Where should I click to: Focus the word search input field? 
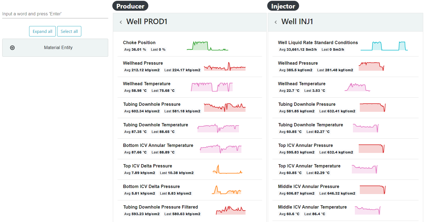coord(55,14)
